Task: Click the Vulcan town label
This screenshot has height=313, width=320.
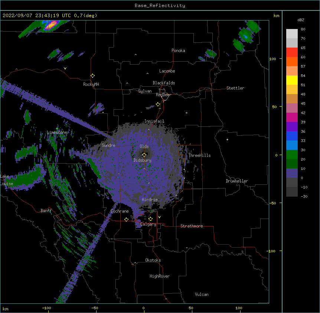Action: coord(202,294)
